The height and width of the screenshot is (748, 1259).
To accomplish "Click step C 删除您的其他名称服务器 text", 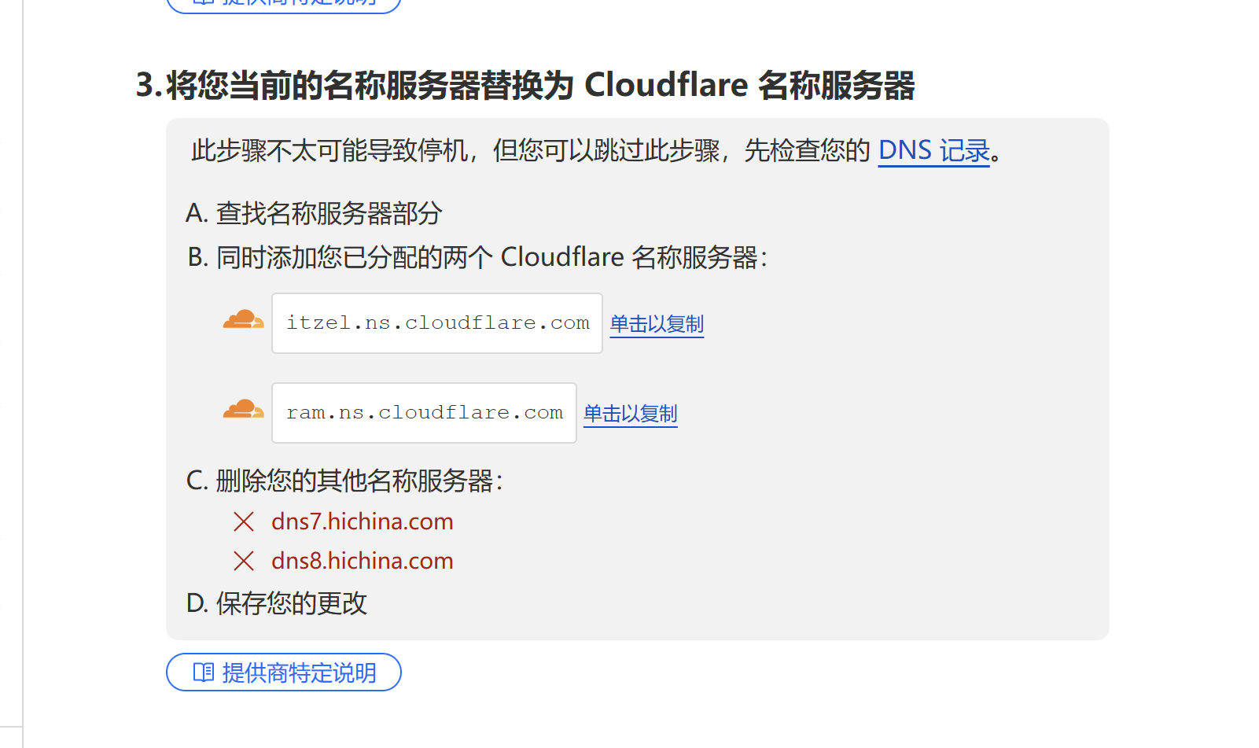I will (x=344, y=481).
